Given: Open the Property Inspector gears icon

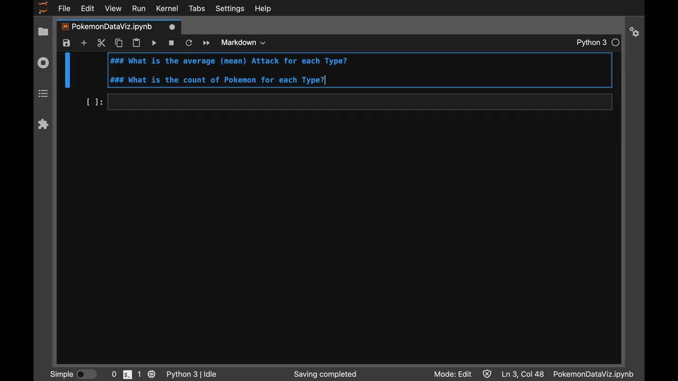Looking at the screenshot, I should click(x=635, y=32).
